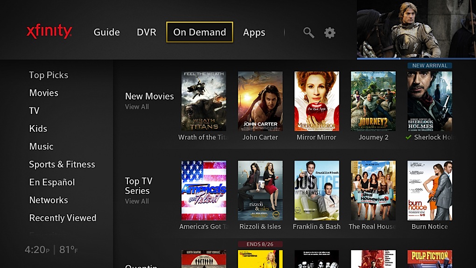Viewport: 476px width, 268px height.
Task: View All under Top TV Series
Action: 137,201
